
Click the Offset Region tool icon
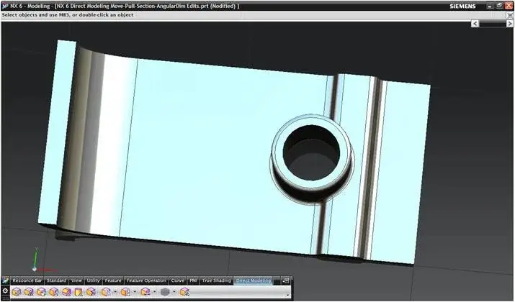[42, 293]
